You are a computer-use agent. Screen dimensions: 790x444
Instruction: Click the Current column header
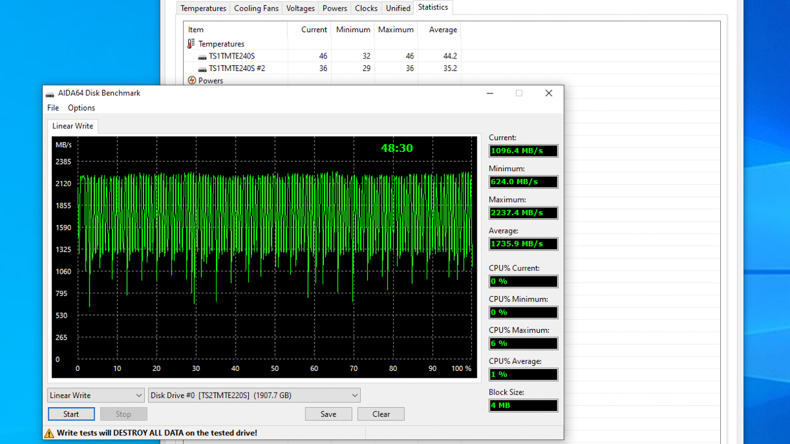point(309,30)
